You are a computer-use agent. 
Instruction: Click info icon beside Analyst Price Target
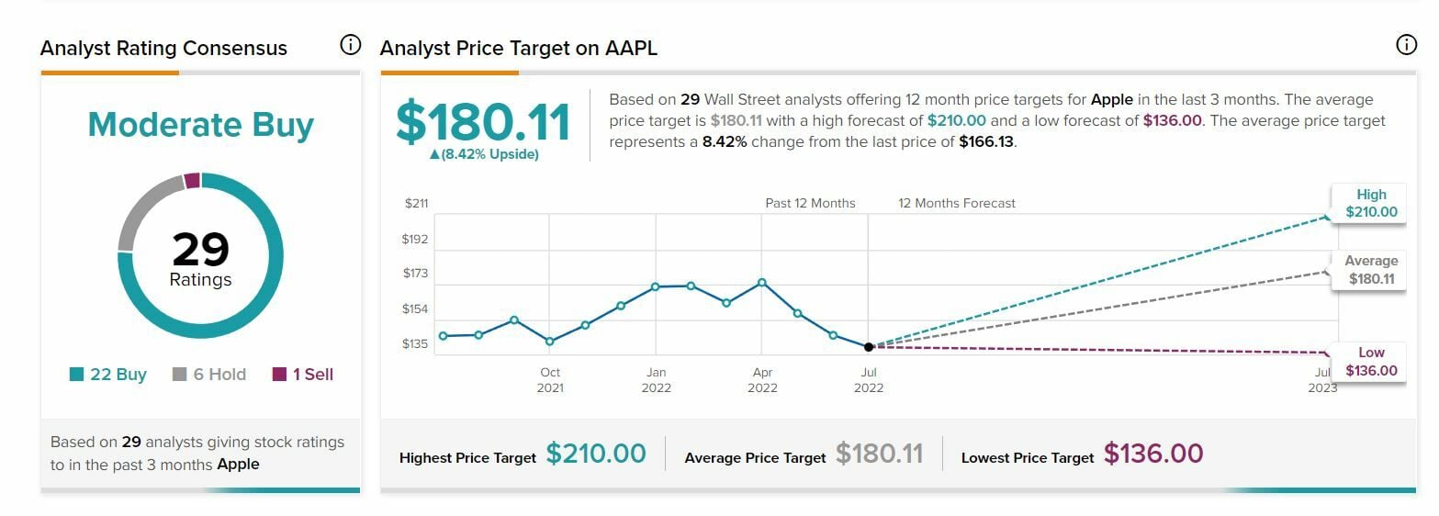pyautogui.click(x=1406, y=45)
